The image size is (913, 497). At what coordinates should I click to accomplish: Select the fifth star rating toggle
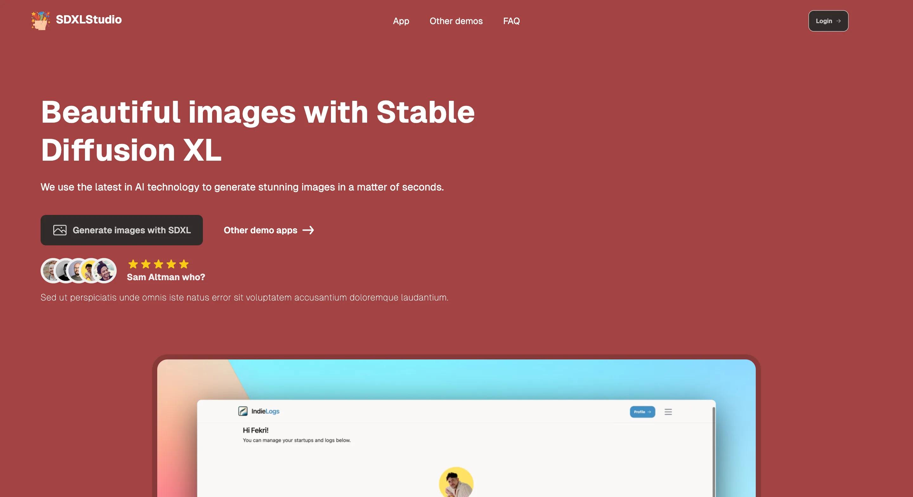point(184,264)
